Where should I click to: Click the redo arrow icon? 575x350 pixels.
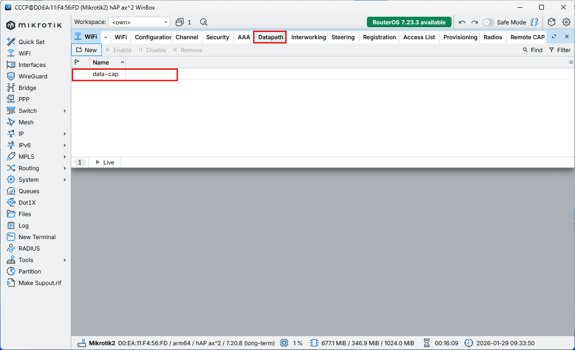[x=475, y=22]
